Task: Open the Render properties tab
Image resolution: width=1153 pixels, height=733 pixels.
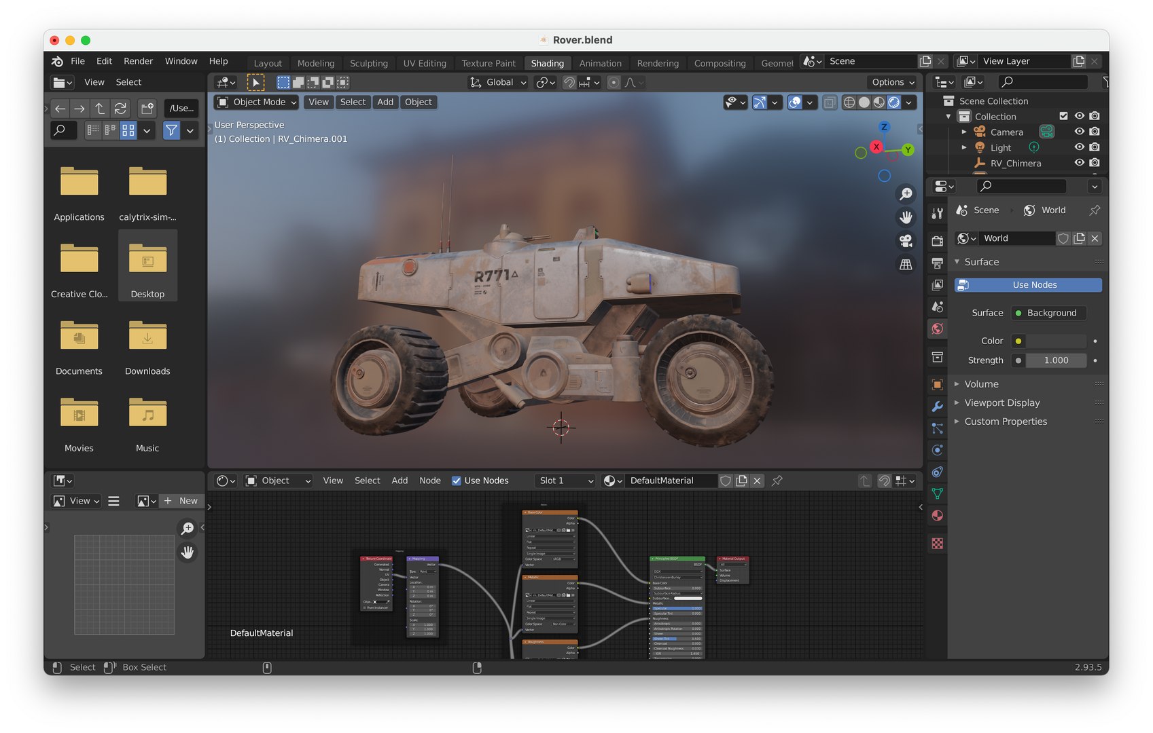Action: 938,241
